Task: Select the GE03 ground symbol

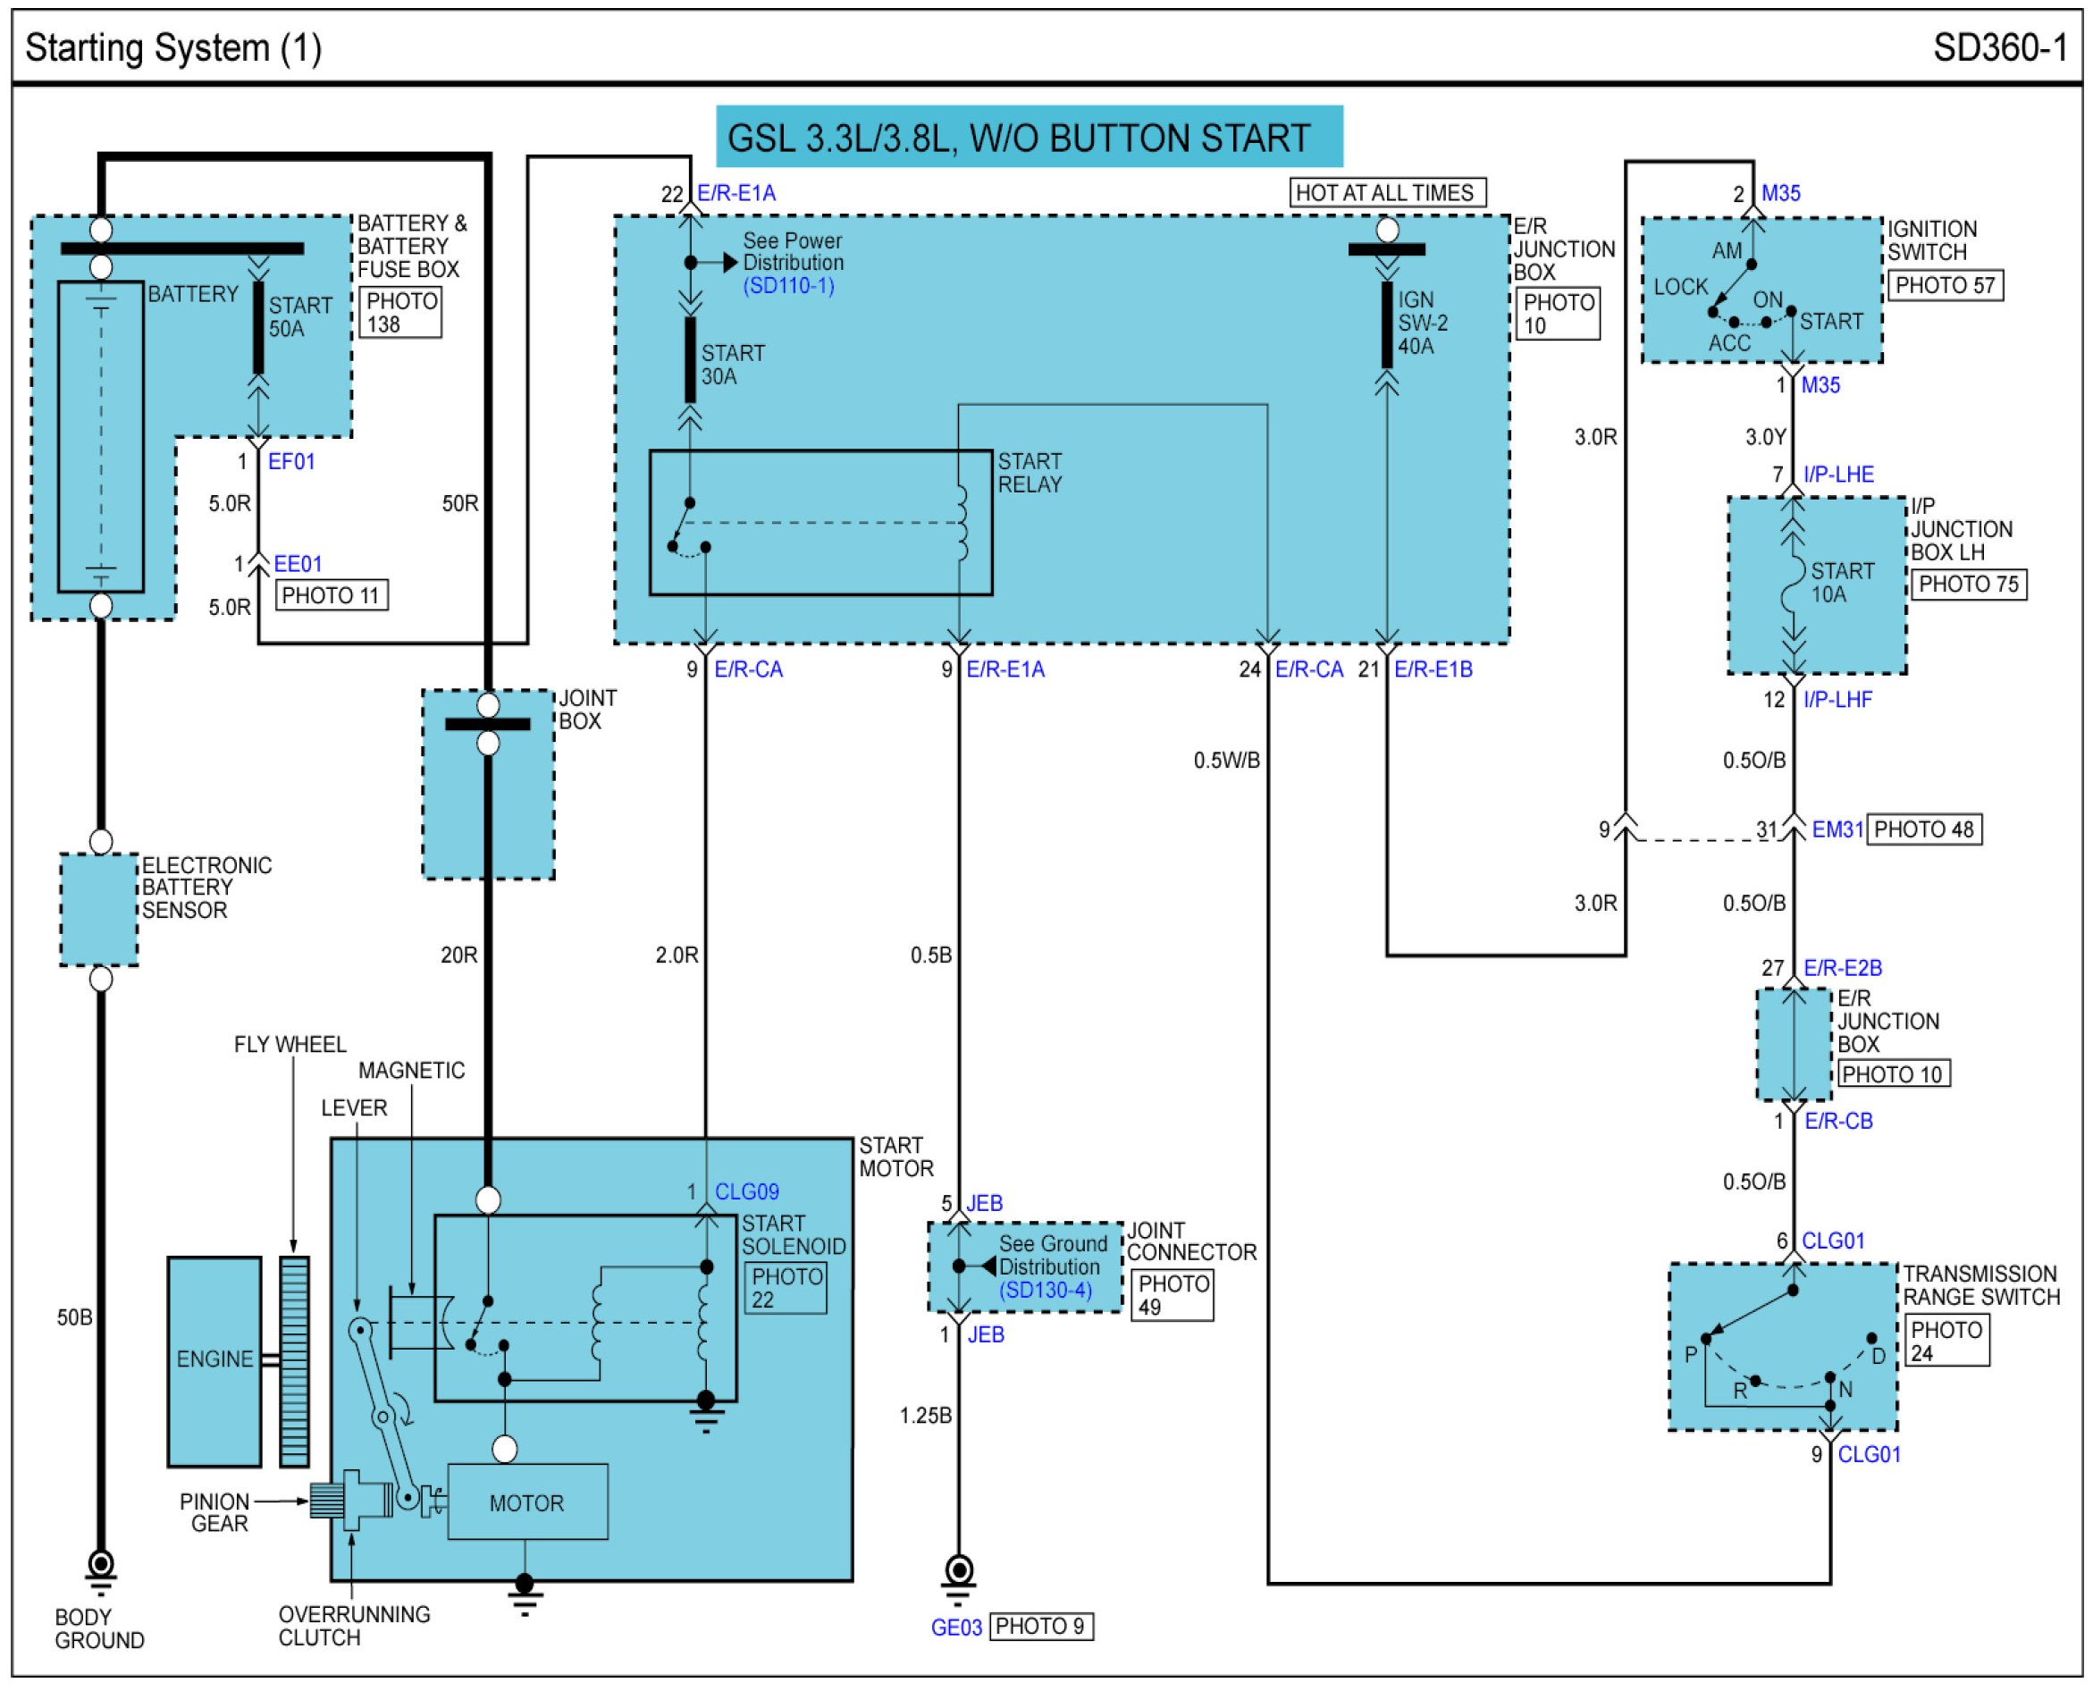Action: point(958,1574)
